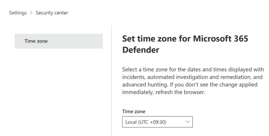Select the Time zone sidebar item
This screenshot has width=269, height=136.
[x=59, y=41]
